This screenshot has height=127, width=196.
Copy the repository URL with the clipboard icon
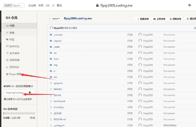(30, 93)
